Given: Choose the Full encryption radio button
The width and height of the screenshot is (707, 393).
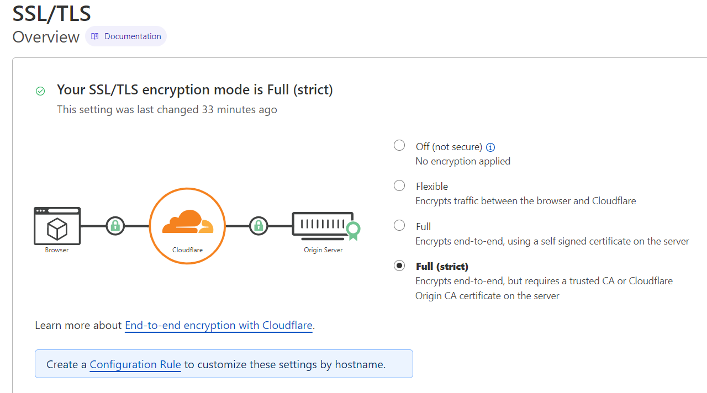Looking at the screenshot, I should [399, 226].
